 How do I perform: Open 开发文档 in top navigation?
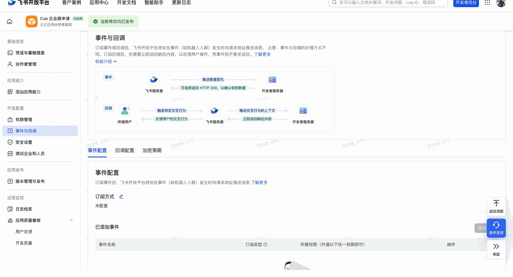pos(127,3)
